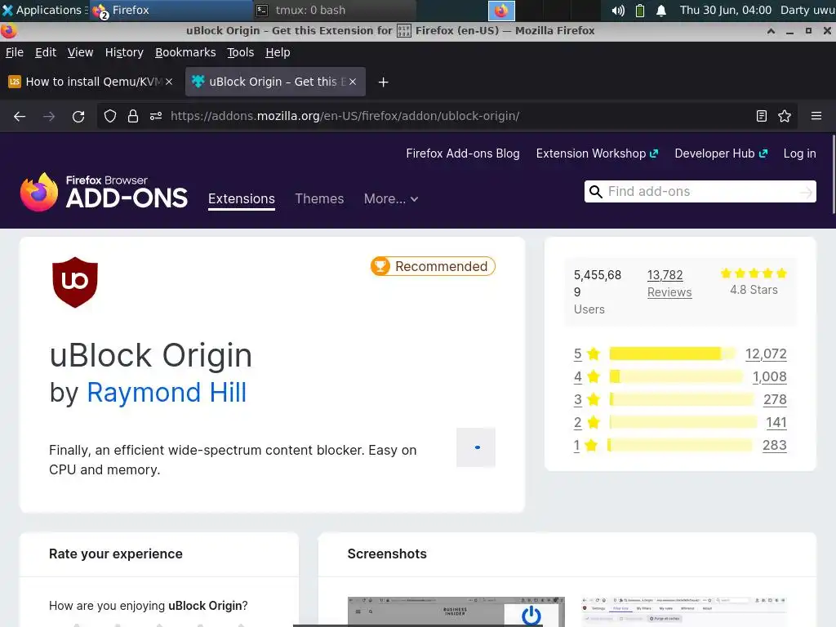
Task: Open the View menu
Action: (80, 52)
